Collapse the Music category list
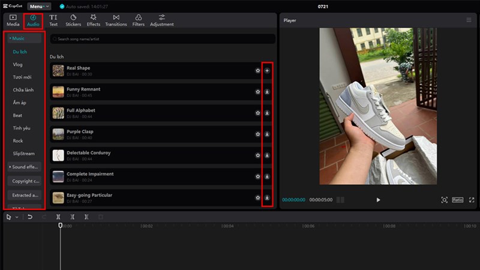Viewport: 480px width, 270px height. coord(24,38)
